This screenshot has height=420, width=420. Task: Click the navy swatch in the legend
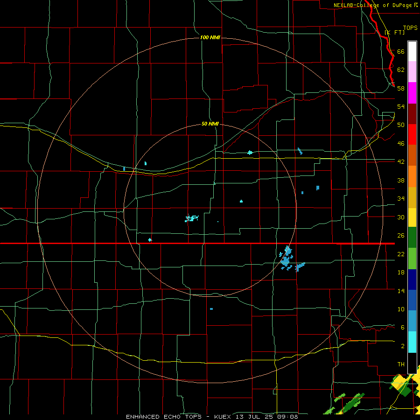(x=412, y=280)
